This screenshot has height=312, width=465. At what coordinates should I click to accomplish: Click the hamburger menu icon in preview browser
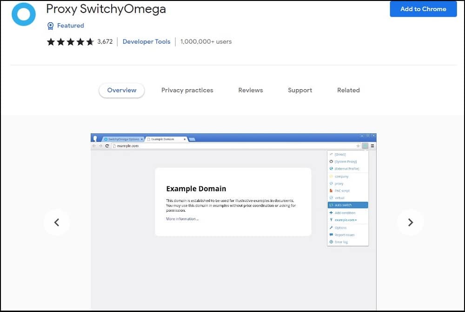click(372, 146)
